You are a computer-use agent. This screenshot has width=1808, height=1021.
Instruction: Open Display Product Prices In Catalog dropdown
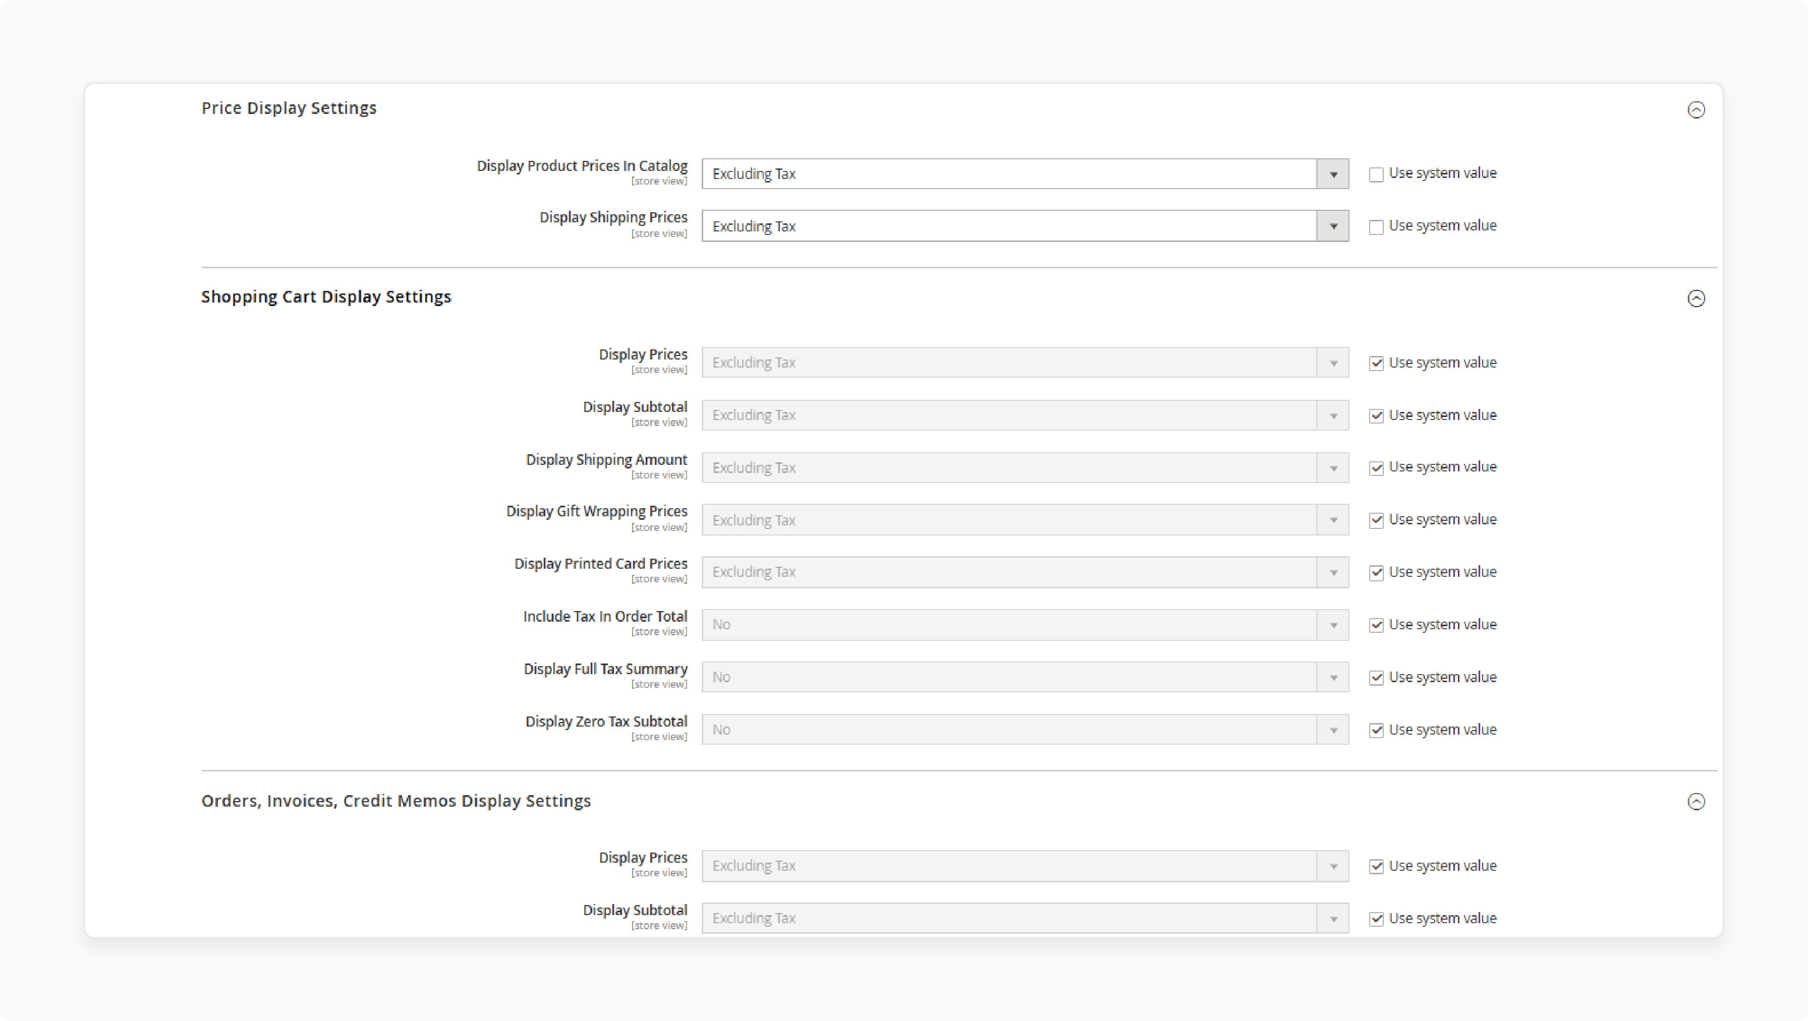pos(1025,174)
